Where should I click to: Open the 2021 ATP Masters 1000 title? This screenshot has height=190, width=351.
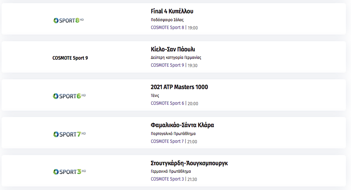click(x=179, y=87)
